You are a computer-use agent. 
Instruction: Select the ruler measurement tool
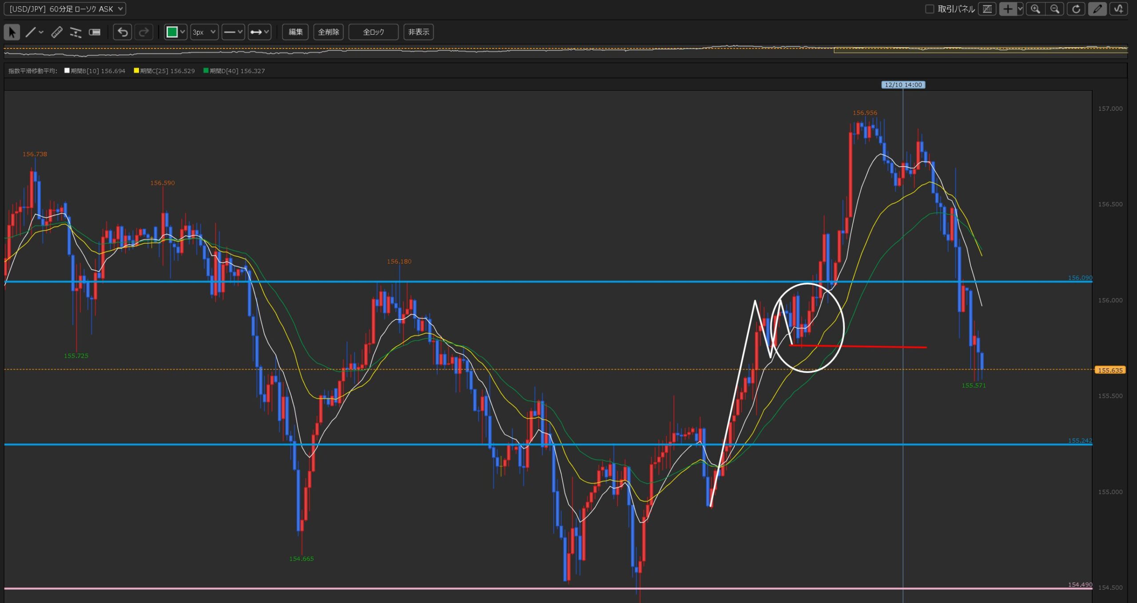click(57, 32)
